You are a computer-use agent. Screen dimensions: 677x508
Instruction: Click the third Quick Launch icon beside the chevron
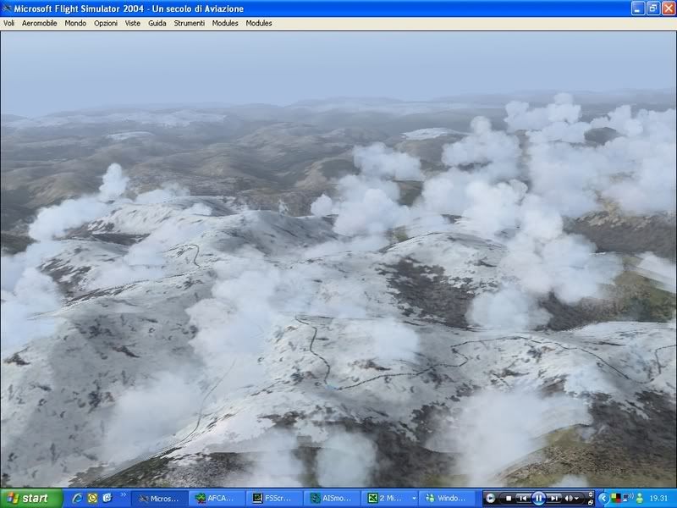107,499
